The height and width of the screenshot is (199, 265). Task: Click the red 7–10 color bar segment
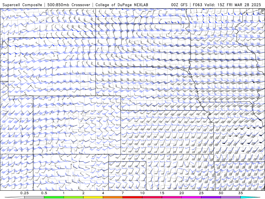pos(132,197)
